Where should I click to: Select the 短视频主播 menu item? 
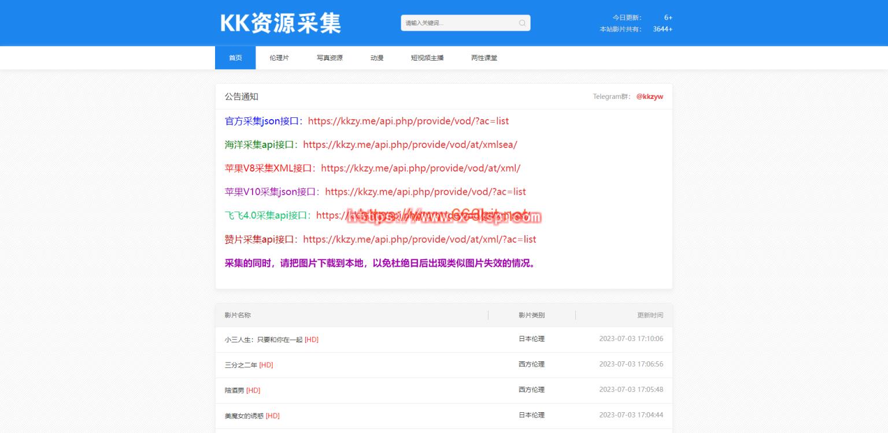click(x=427, y=58)
